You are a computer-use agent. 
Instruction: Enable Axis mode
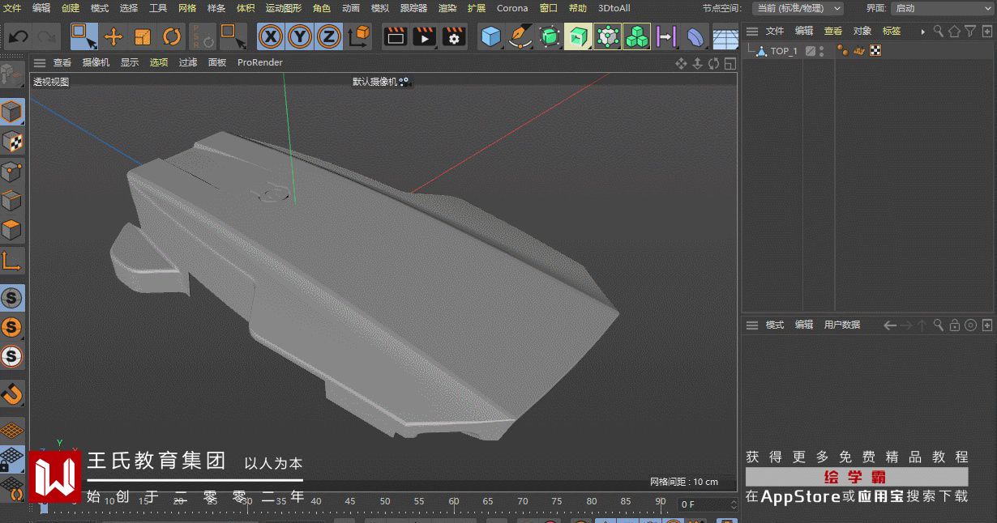pos(11,260)
